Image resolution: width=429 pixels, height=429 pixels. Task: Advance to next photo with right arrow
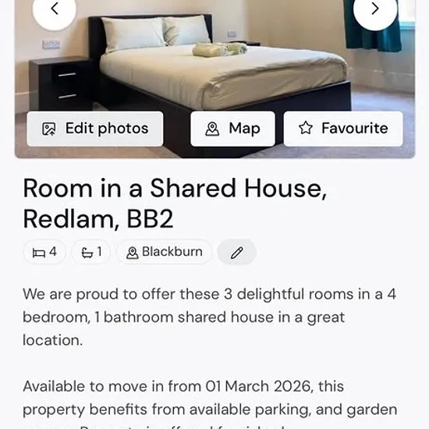(375, 9)
